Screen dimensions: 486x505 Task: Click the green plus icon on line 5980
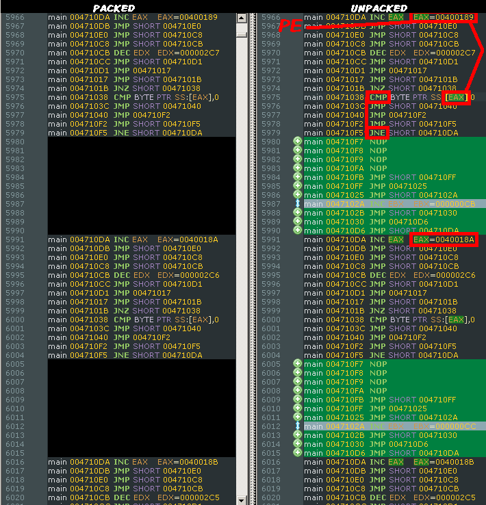click(298, 142)
